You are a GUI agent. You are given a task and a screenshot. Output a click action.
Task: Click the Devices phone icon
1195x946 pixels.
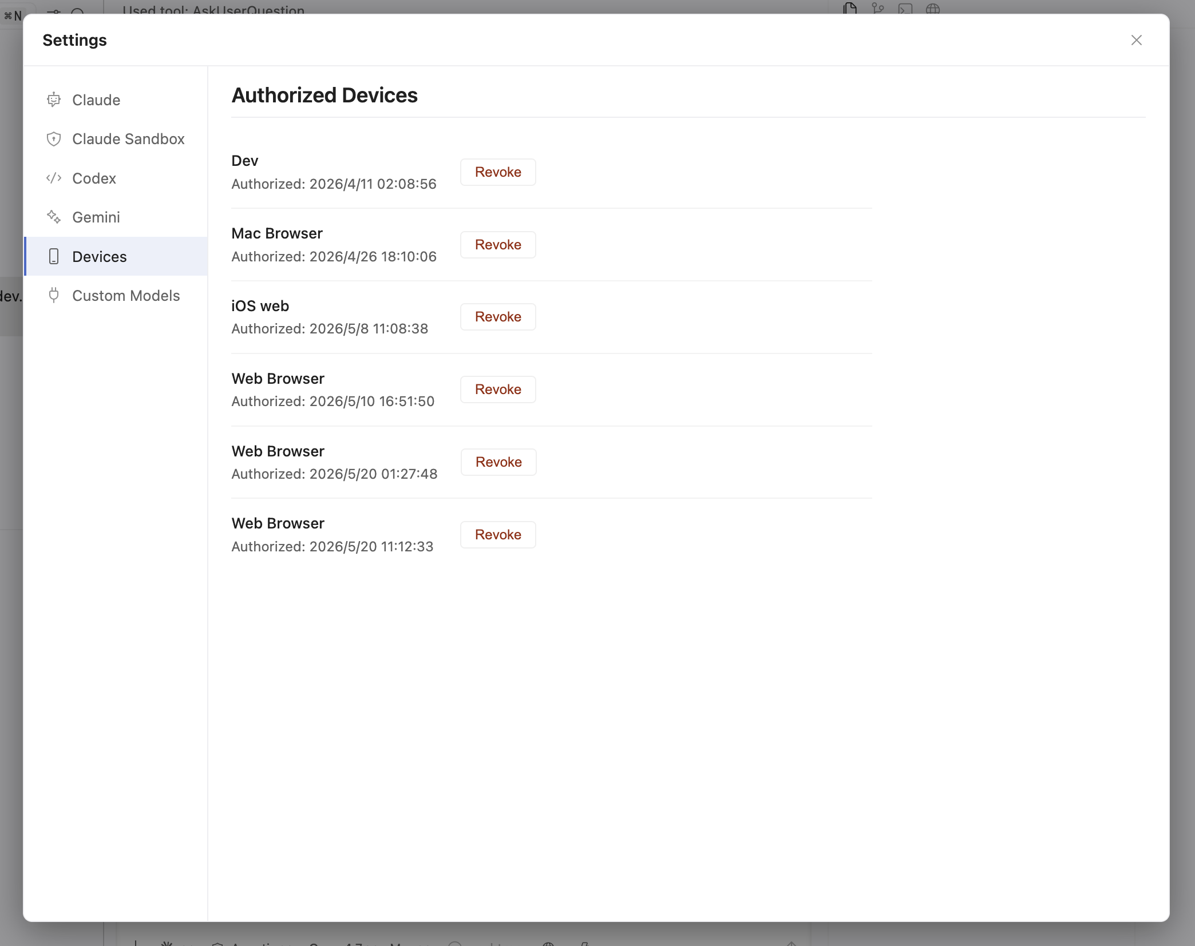(x=54, y=256)
